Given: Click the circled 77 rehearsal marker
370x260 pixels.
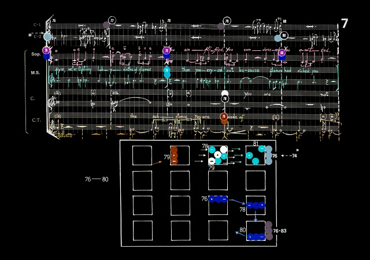Looking at the screenshot, I should pos(112,21).
